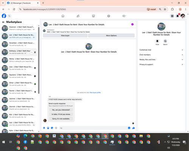Record a voice clip microphone icon
The image size is (189, 151).
[x=44, y=128]
